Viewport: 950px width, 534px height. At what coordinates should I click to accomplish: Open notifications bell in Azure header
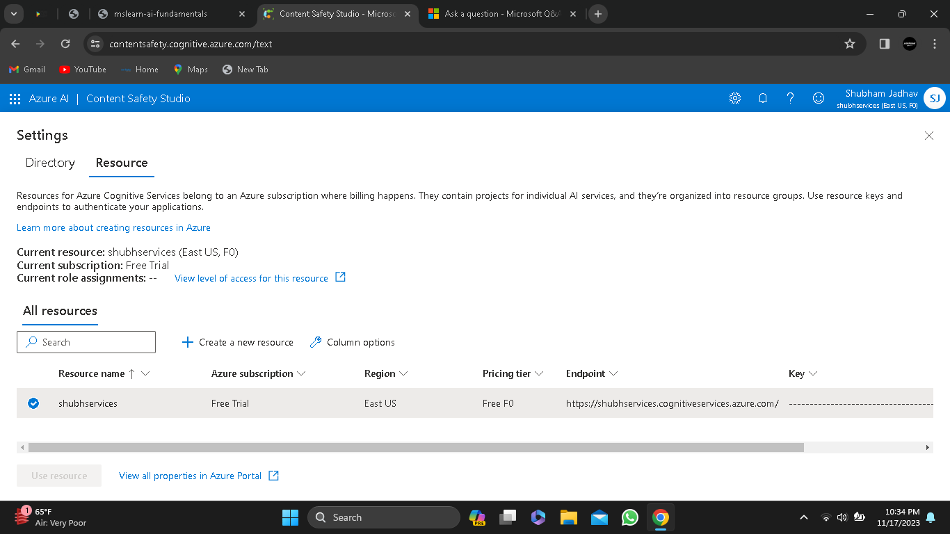pyautogui.click(x=763, y=99)
